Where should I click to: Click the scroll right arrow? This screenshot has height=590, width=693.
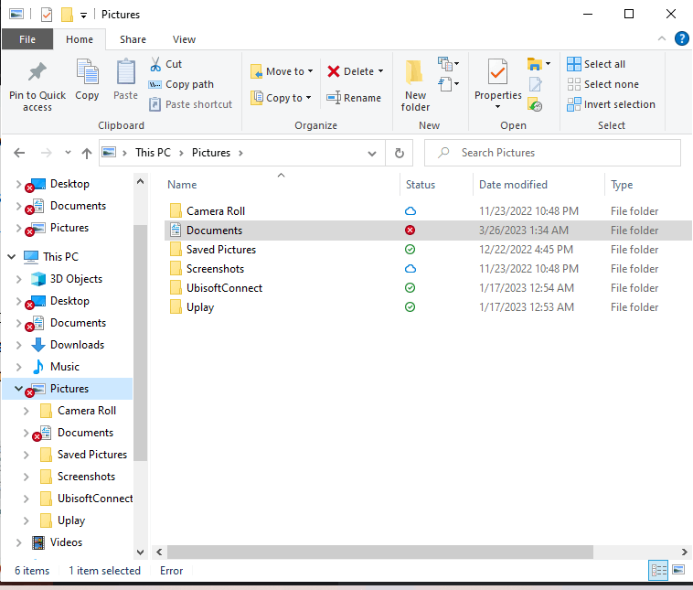684,552
